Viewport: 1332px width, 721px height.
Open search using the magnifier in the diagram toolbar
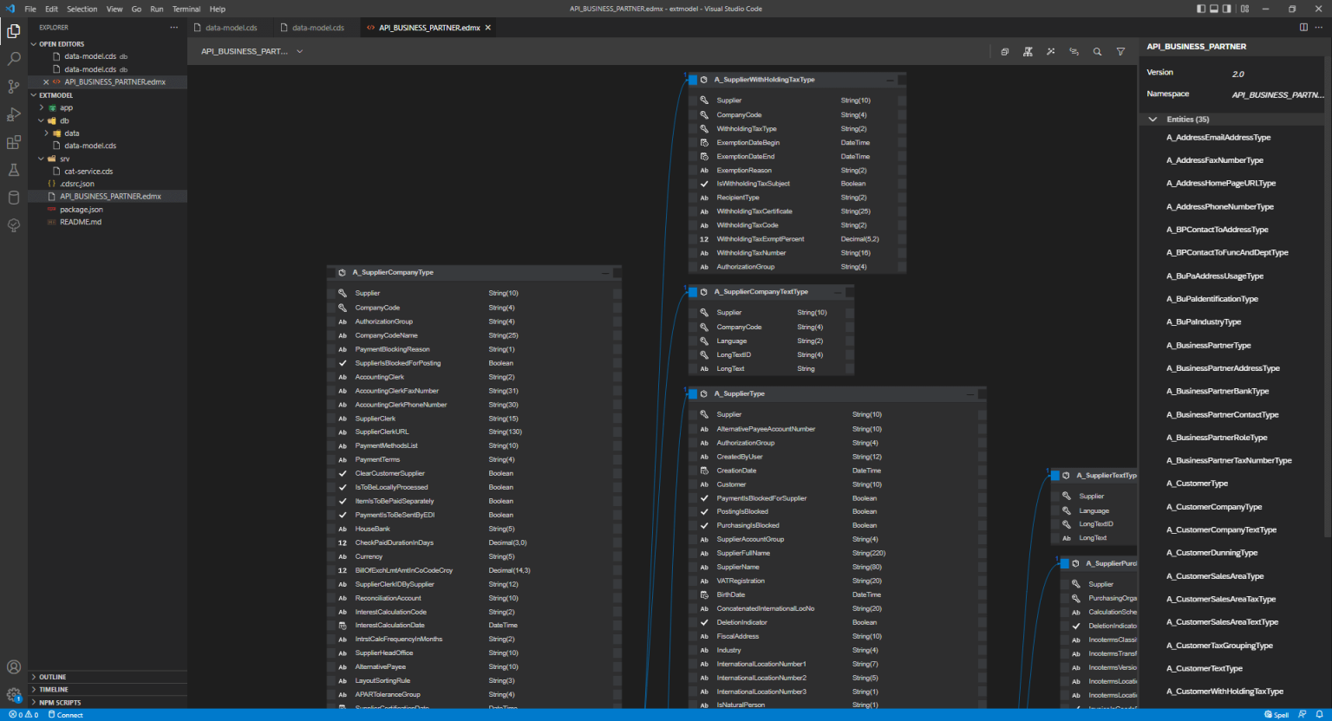tap(1097, 52)
